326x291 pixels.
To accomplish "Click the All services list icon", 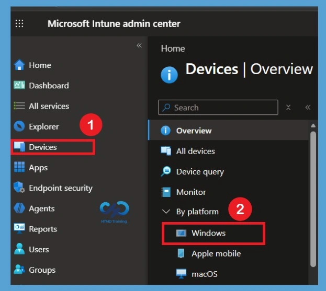I will pyautogui.click(x=19, y=106).
